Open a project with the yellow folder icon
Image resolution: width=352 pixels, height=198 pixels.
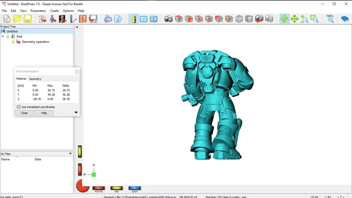[17, 19]
